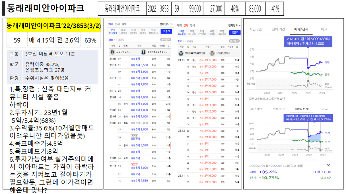Open the 전체년도 dropdown in the sale list panel
The width and height of the screenshot is (346, 194).
166,24
